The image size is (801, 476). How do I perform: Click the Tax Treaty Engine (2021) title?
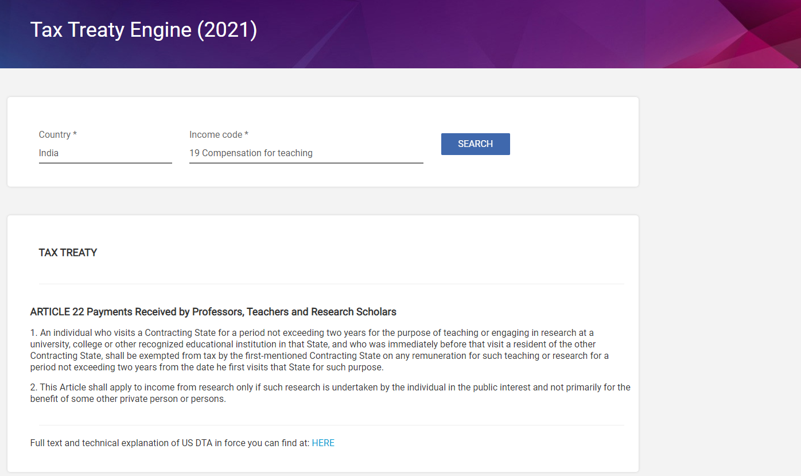[143, 30]
